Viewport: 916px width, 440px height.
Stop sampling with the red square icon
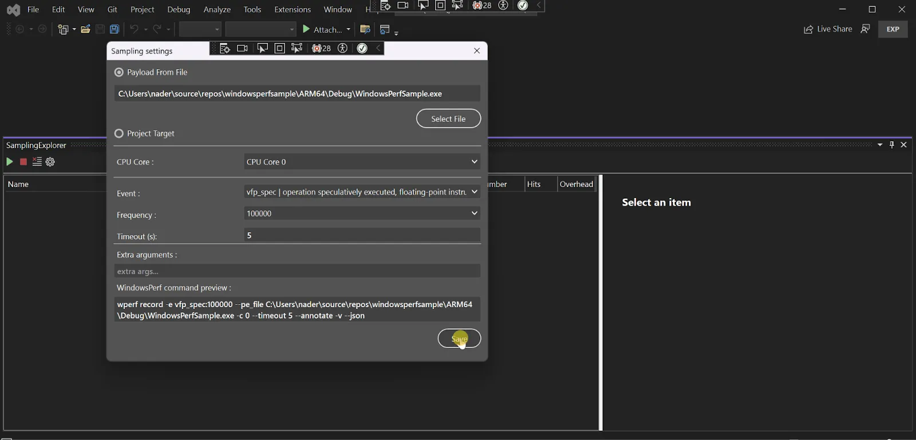click(x=23, y=162)
